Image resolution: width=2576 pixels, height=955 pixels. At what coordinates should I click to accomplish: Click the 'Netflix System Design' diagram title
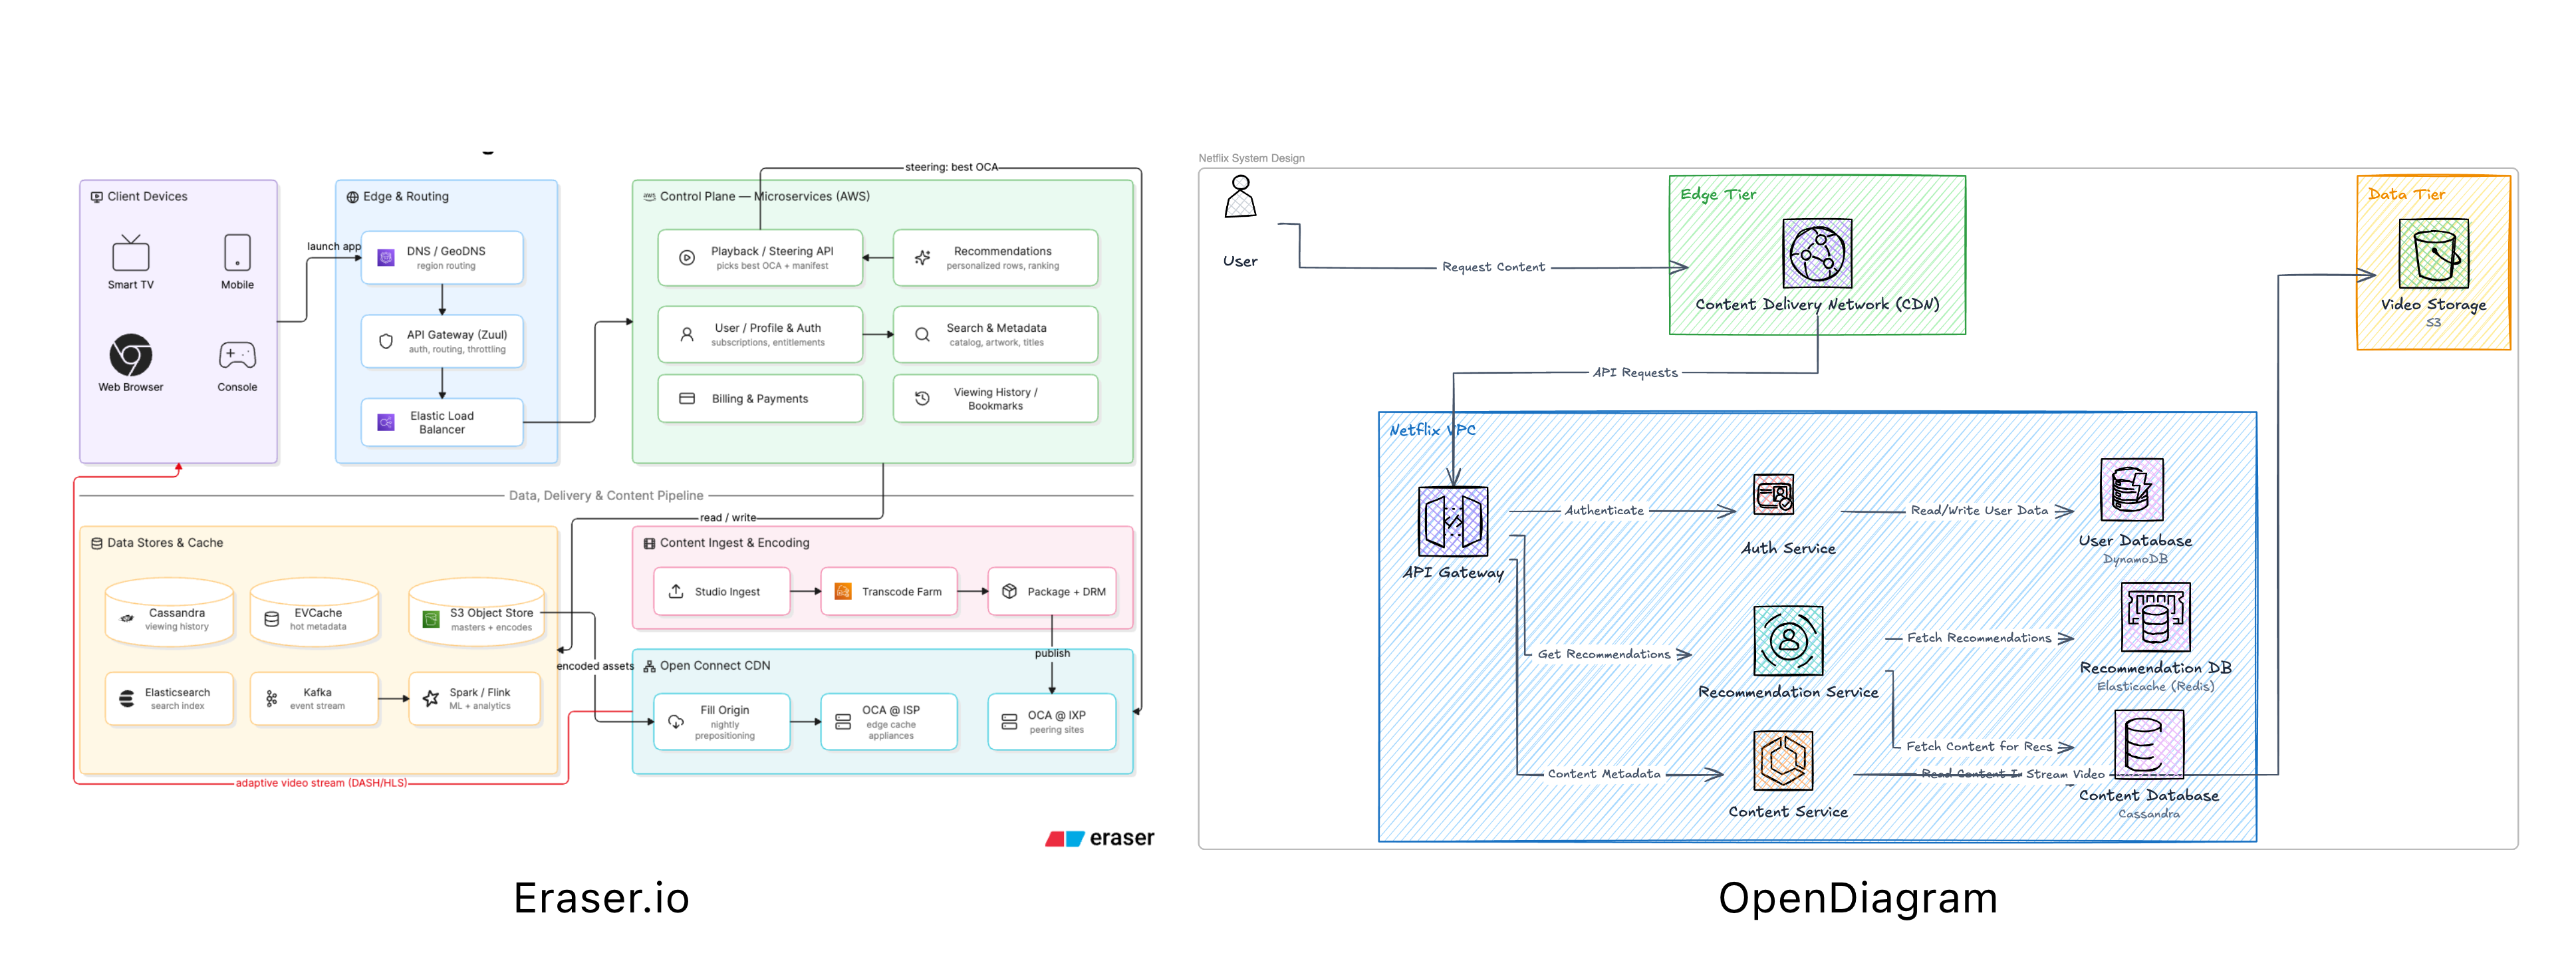[1251, 158]
